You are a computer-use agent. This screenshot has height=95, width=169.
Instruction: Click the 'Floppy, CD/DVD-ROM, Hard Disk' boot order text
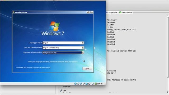(x=121, y=30)
